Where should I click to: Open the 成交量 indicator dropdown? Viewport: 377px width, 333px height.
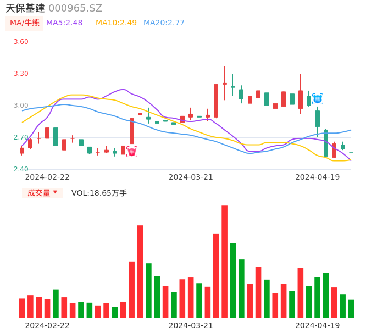point(42,193)
